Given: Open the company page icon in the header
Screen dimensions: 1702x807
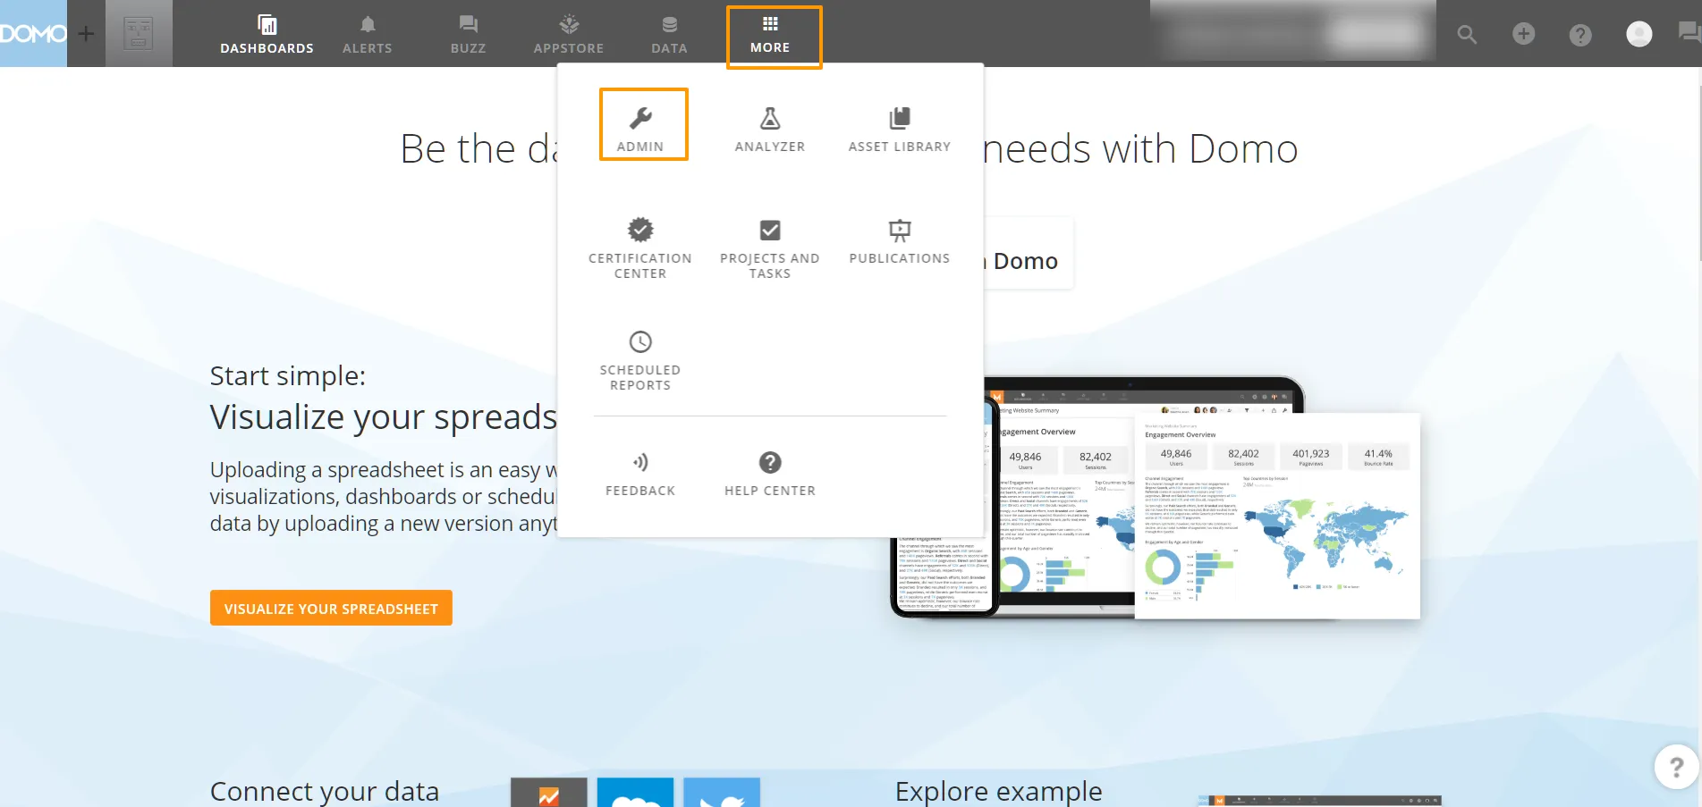Looking at the screenshot, I should point(139,34).
